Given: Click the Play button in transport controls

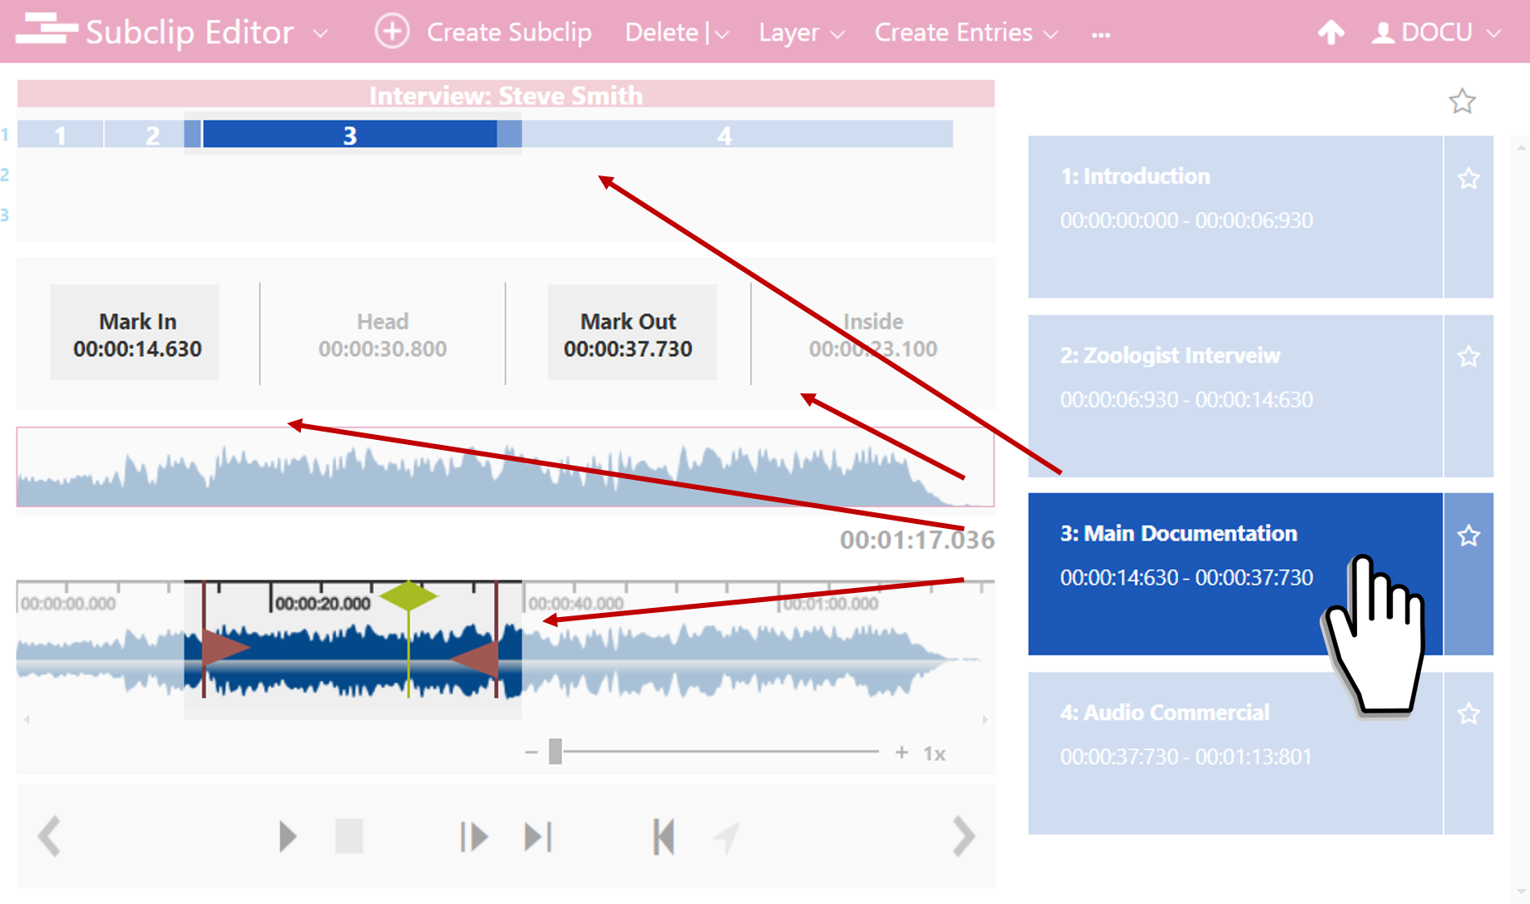Looking at the screenshot, I should [287, 837].
